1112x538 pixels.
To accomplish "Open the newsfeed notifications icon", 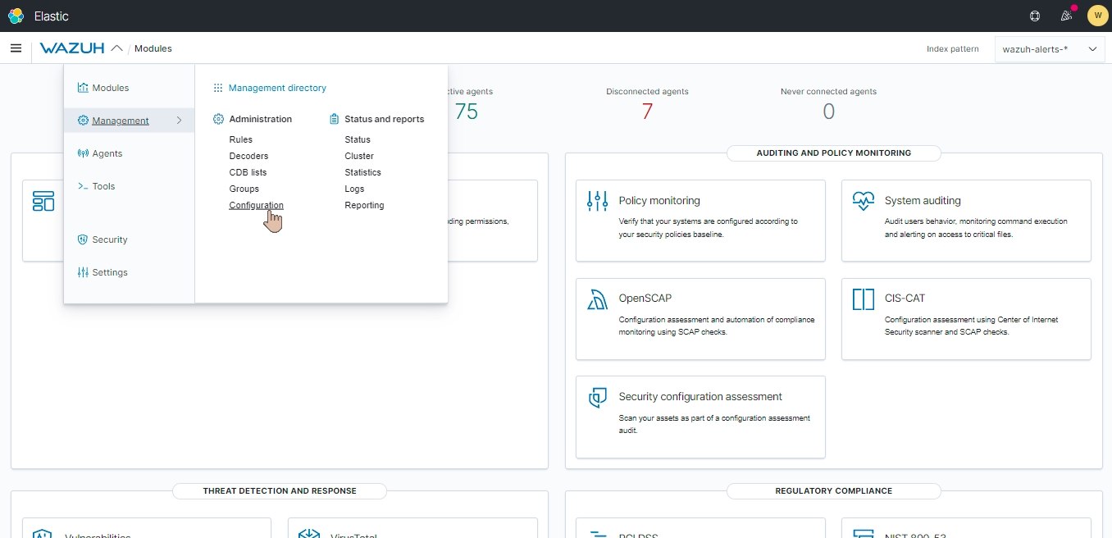I will (1066, 16).
